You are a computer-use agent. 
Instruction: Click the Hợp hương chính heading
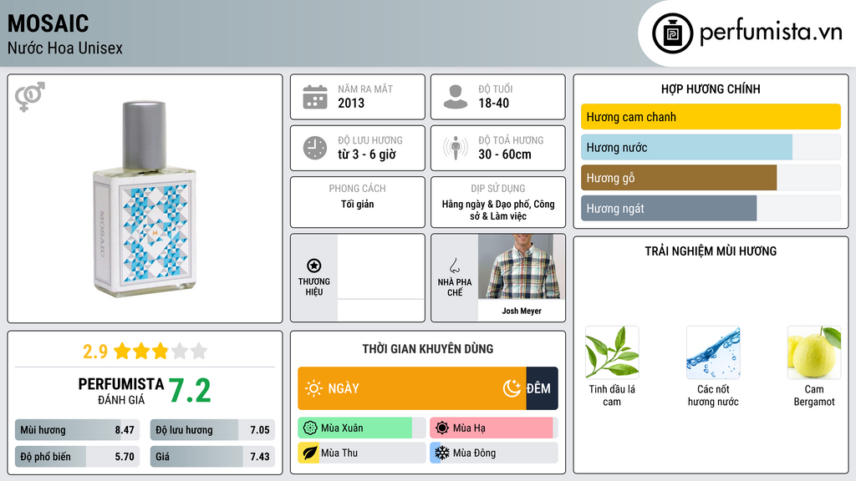(711, 89)
